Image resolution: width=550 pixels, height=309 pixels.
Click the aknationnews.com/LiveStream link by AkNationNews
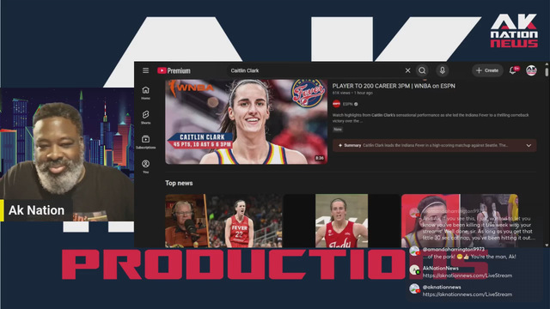[x=467, y=276]
